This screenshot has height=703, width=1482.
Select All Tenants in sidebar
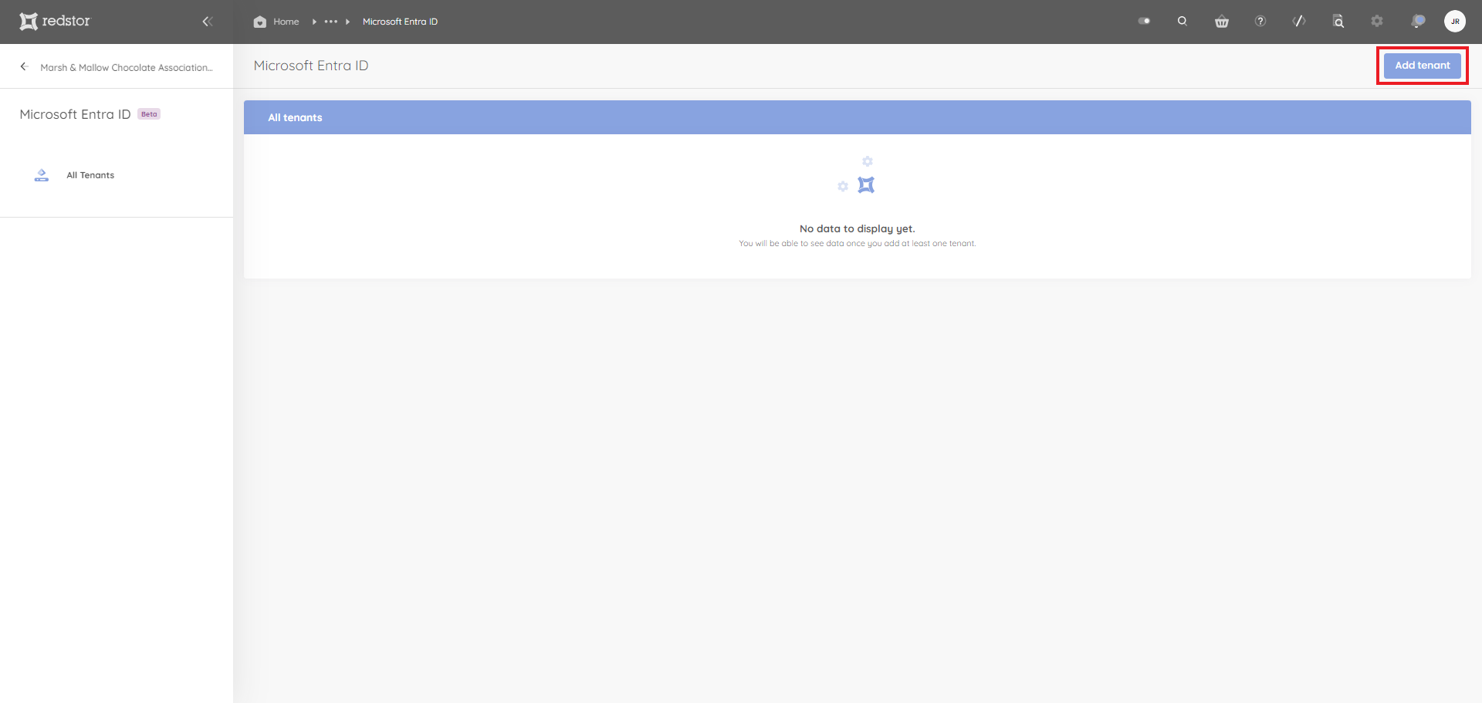pyautogui.click(x=90, y=175)
